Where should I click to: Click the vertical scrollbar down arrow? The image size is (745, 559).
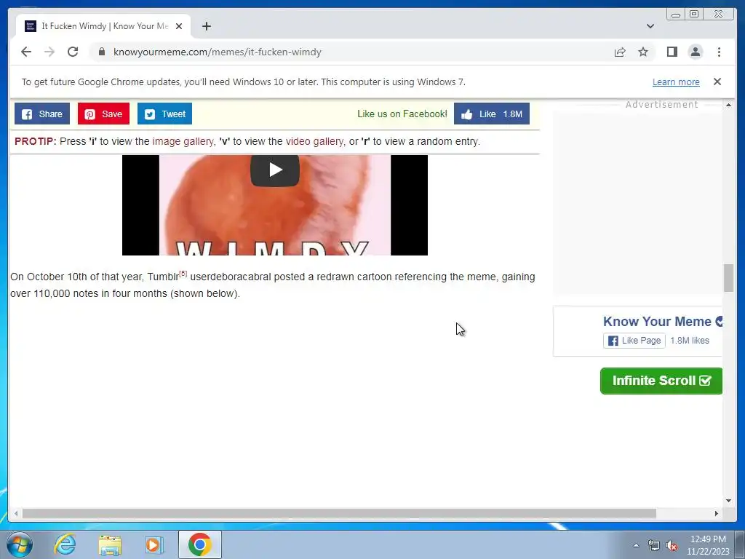728,501
